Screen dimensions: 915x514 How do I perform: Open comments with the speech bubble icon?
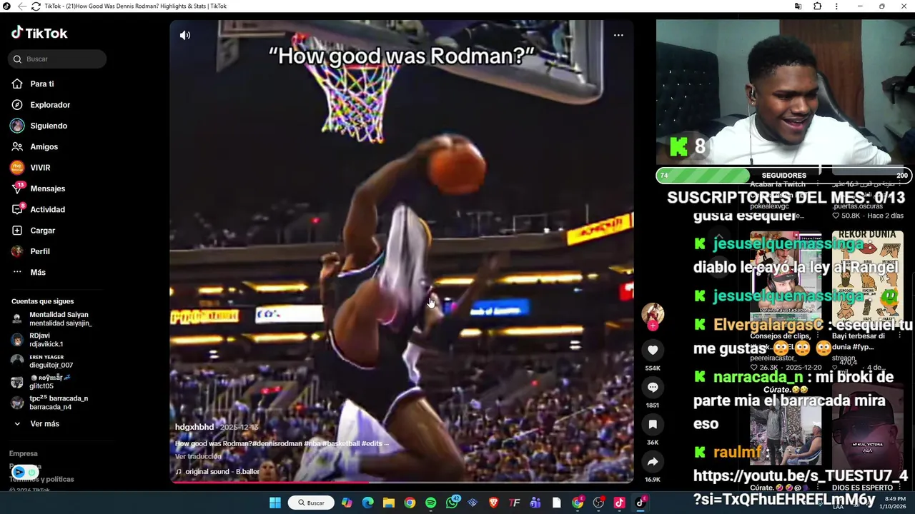click(653, 387)
